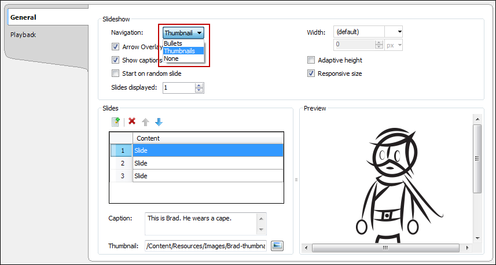Click the Content column header
Screen dimensions: 496x265
coord(208,138)
